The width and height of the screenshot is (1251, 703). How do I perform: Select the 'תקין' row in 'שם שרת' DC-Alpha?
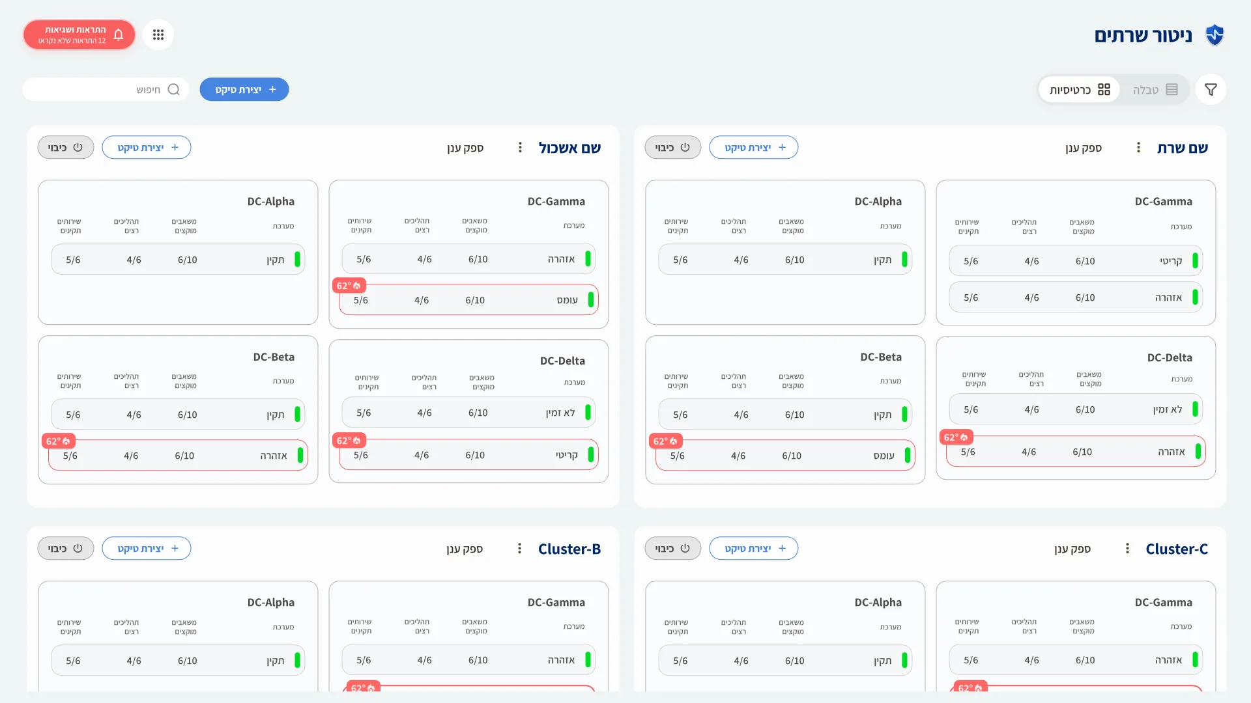coord(785,260)
